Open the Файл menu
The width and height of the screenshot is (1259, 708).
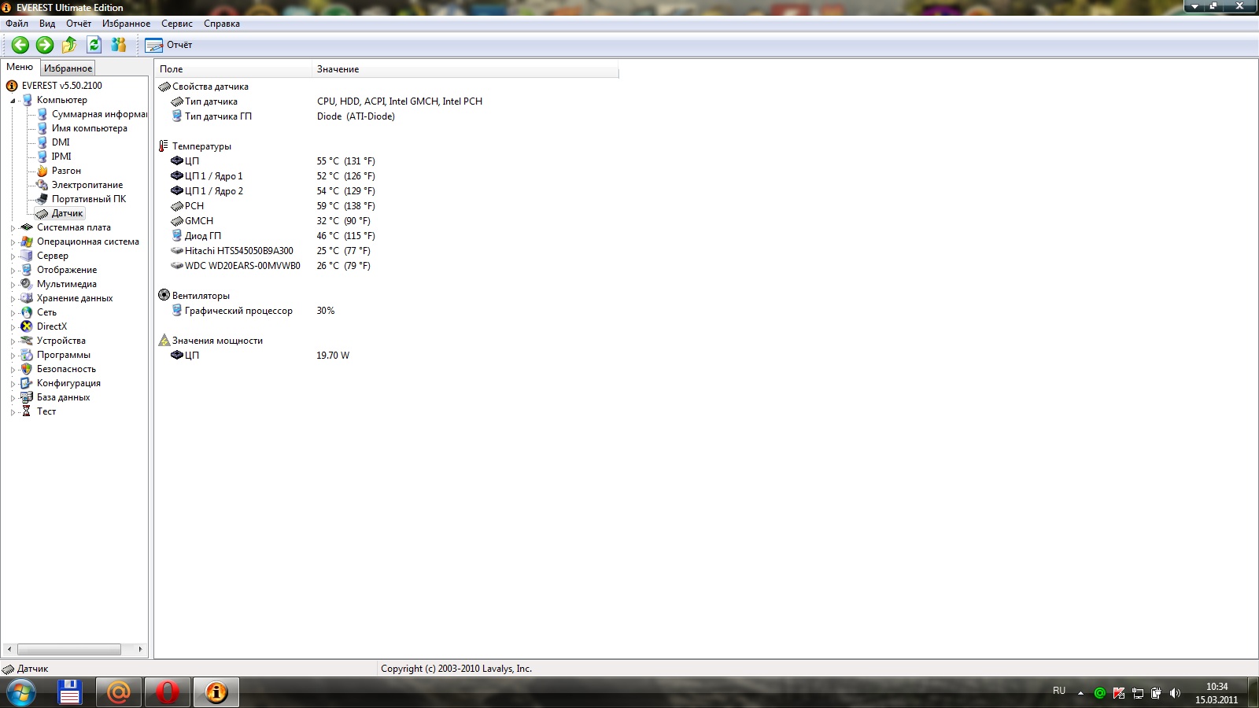[x=17, y=24]
